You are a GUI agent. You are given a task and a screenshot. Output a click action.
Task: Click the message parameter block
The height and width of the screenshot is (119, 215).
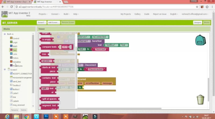[107, 83]
